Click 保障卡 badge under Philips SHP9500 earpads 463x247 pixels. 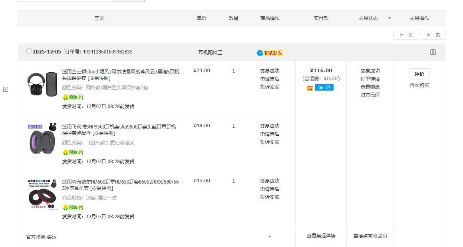[73, 152]
